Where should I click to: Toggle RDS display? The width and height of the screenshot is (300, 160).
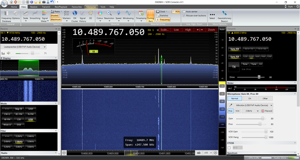(176, 11)
